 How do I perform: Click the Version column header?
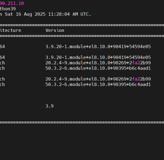click(x=55, y=30)
